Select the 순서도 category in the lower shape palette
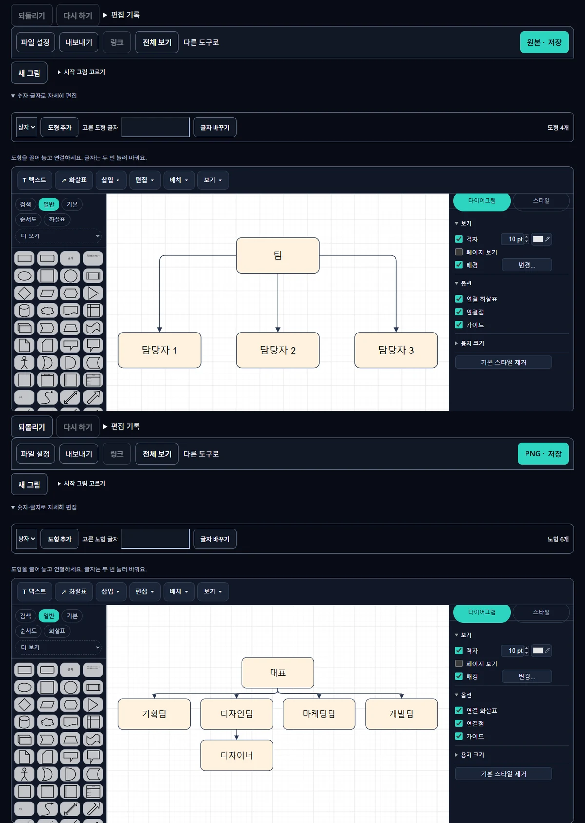 tap(28, 631)
